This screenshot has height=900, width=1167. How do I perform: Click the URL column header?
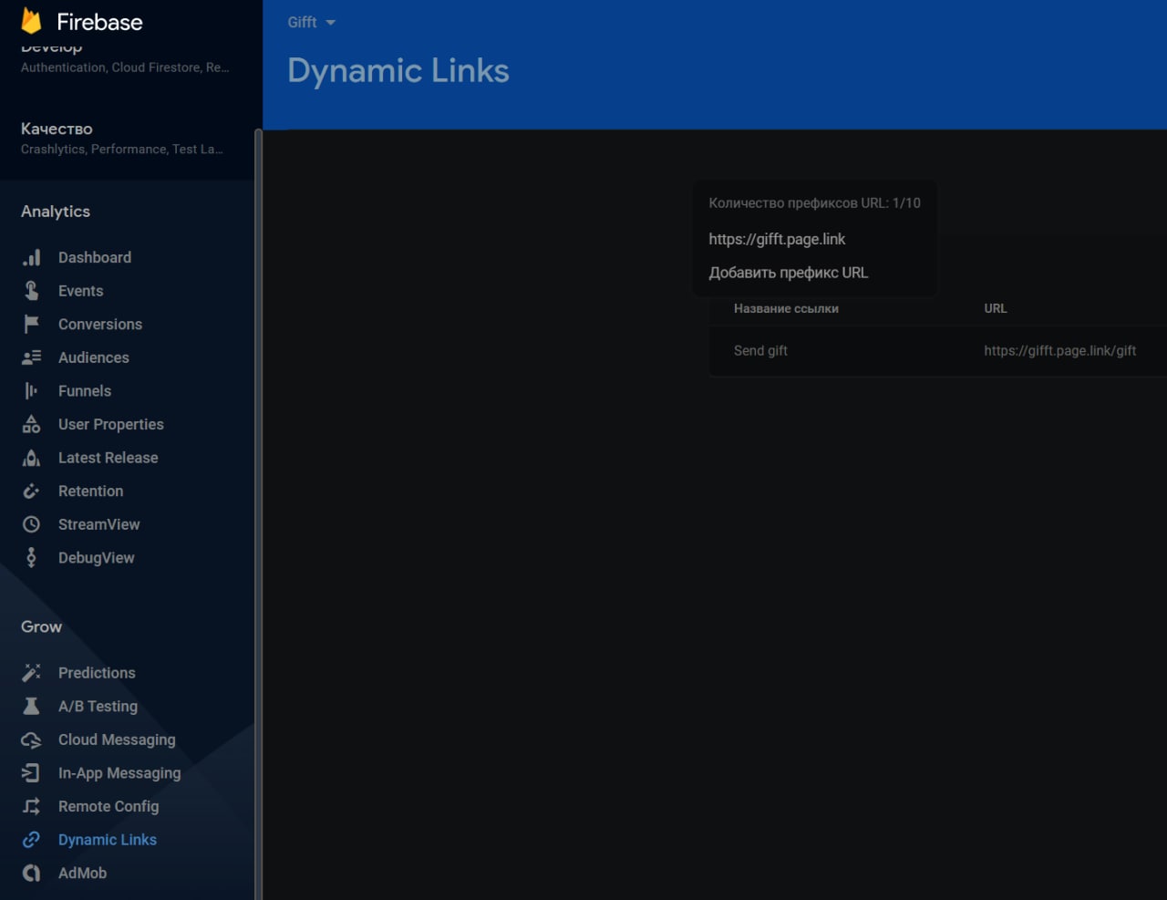pos(996,309)
